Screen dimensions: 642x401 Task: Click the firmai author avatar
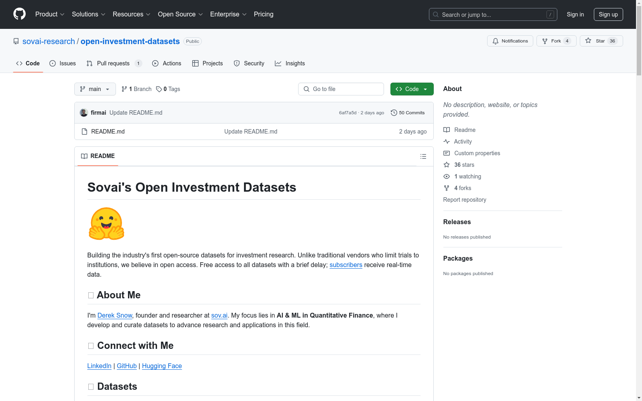[x=84, y=113]
